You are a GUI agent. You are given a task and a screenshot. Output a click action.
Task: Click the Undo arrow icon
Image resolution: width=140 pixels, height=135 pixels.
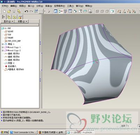click(x=26, y=11)
